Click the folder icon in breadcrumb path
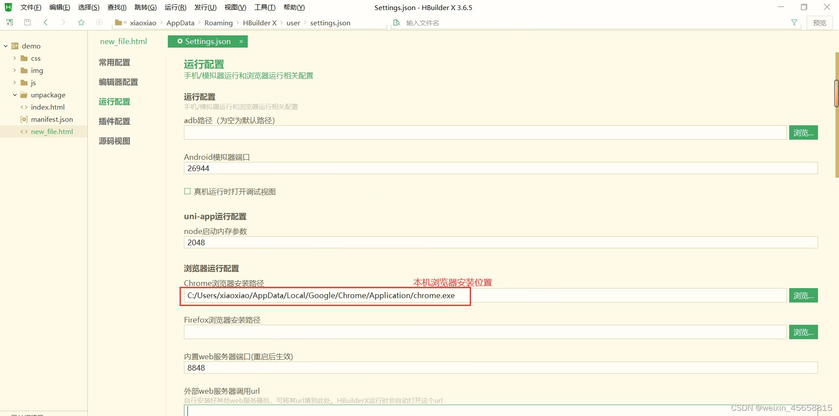Screen dimensions: 839x416 click(118, 22)
